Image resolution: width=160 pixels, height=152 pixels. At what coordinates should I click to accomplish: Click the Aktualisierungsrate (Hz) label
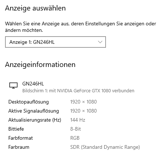click(35, 120)
